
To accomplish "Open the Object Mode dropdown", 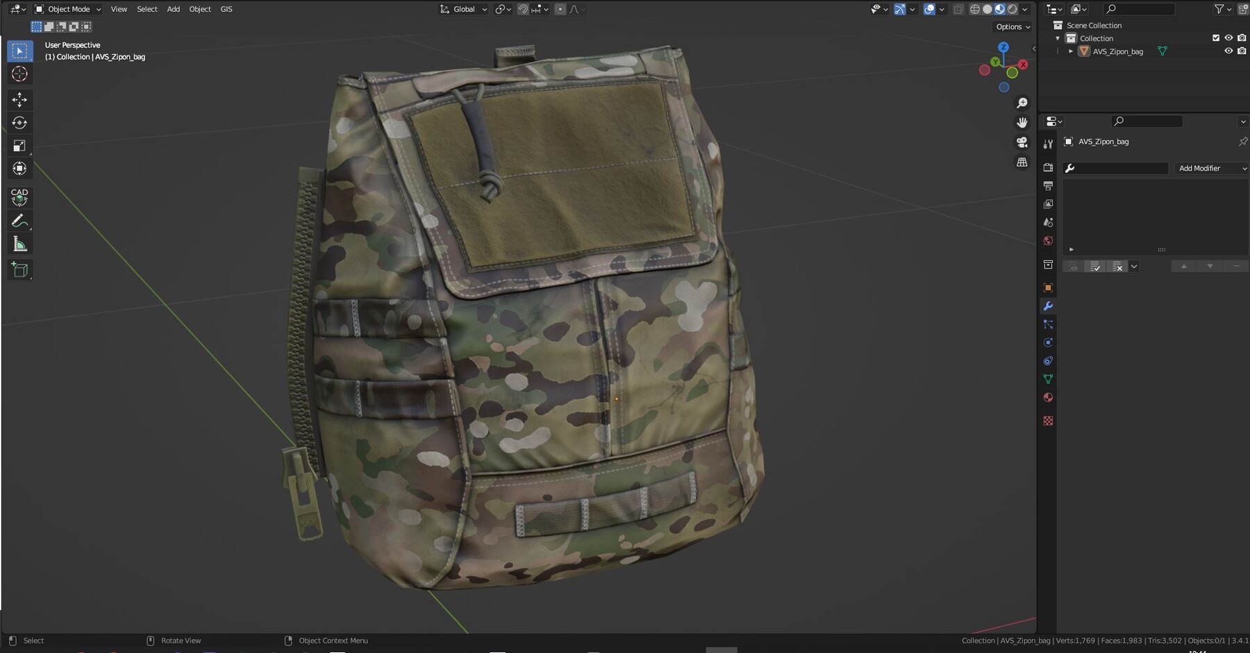I will coord(67,9).
